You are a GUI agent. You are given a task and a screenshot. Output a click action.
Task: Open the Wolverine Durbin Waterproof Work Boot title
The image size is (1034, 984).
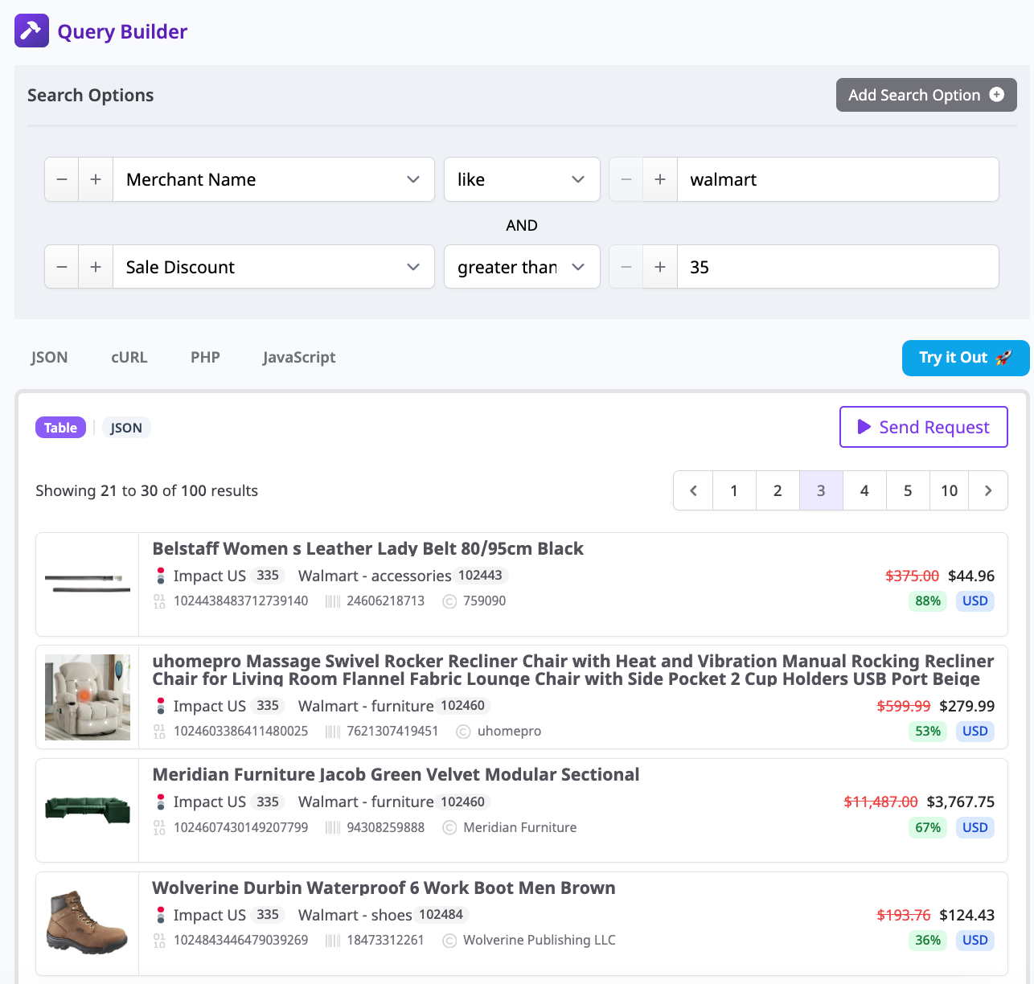coord(384,888)
